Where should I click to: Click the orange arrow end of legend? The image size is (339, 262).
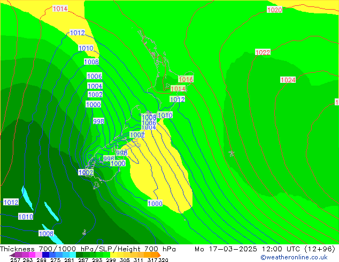pos(159,255)
